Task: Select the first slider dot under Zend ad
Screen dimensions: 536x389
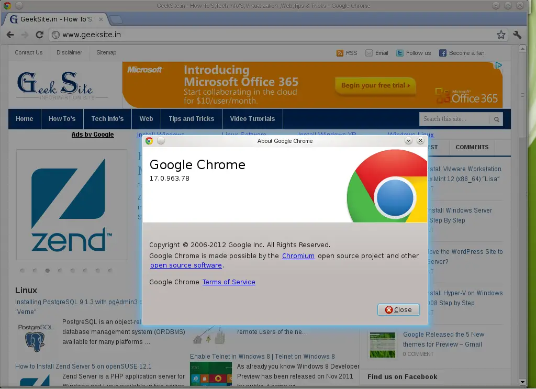Action: point(22,271)
